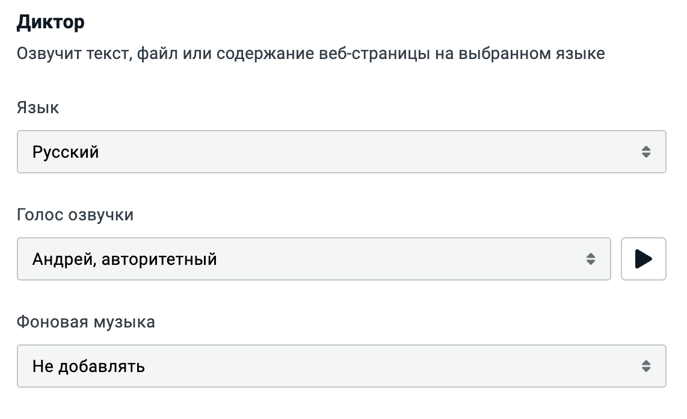The width and height of the screenshot is (687, 419).
Task: Click the "Язык" field label
Action: [38, 108]
